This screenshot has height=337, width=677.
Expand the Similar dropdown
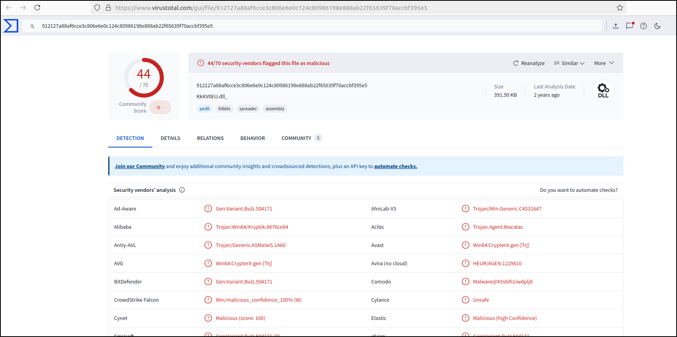tap(569, 63)
